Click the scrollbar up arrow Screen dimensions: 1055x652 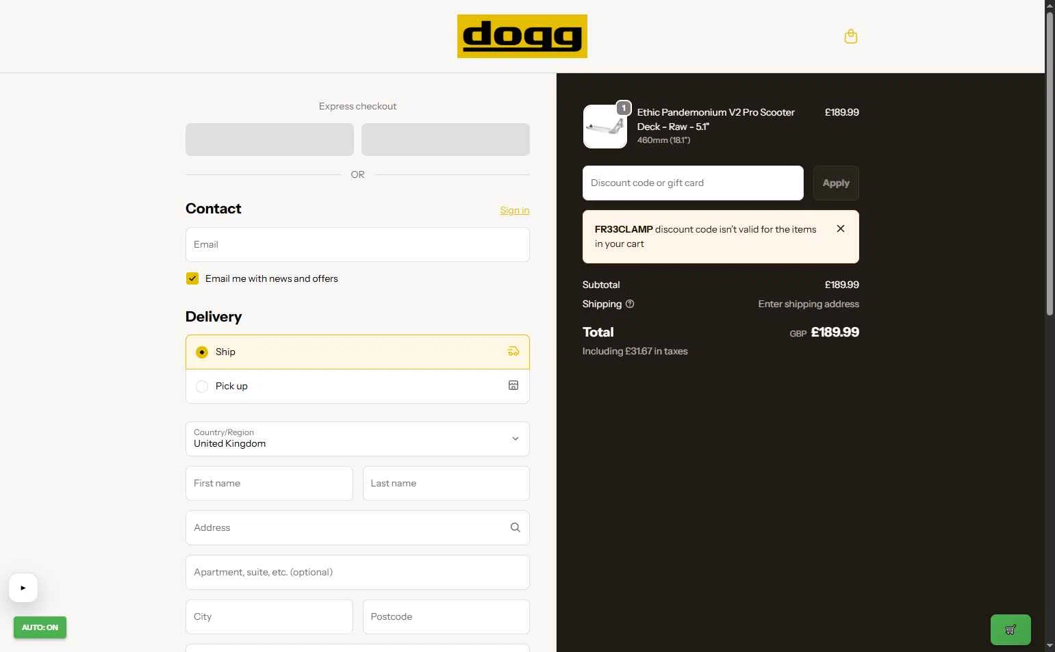[1050, 5]
